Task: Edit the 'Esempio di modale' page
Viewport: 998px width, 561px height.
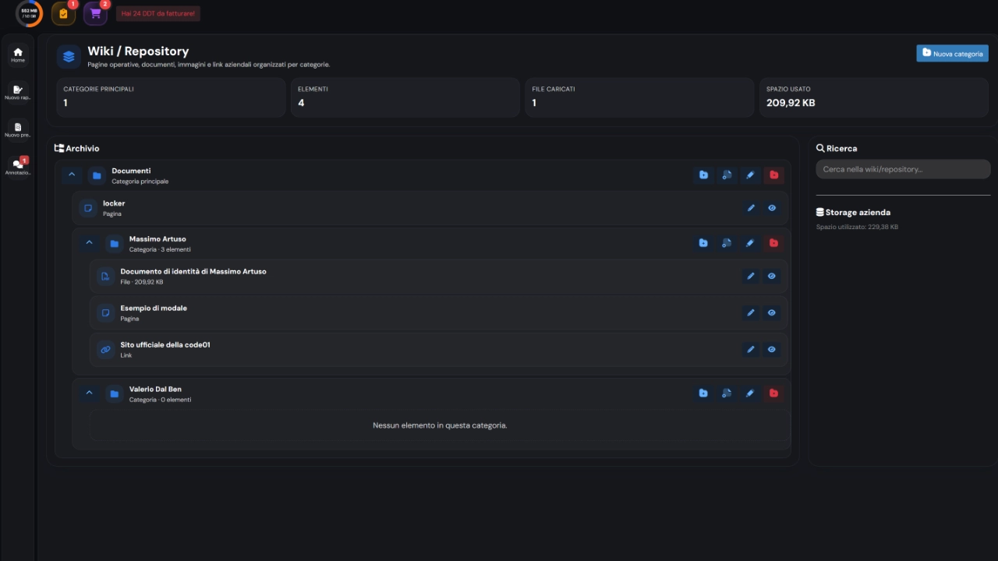Action: coord(751,312)
